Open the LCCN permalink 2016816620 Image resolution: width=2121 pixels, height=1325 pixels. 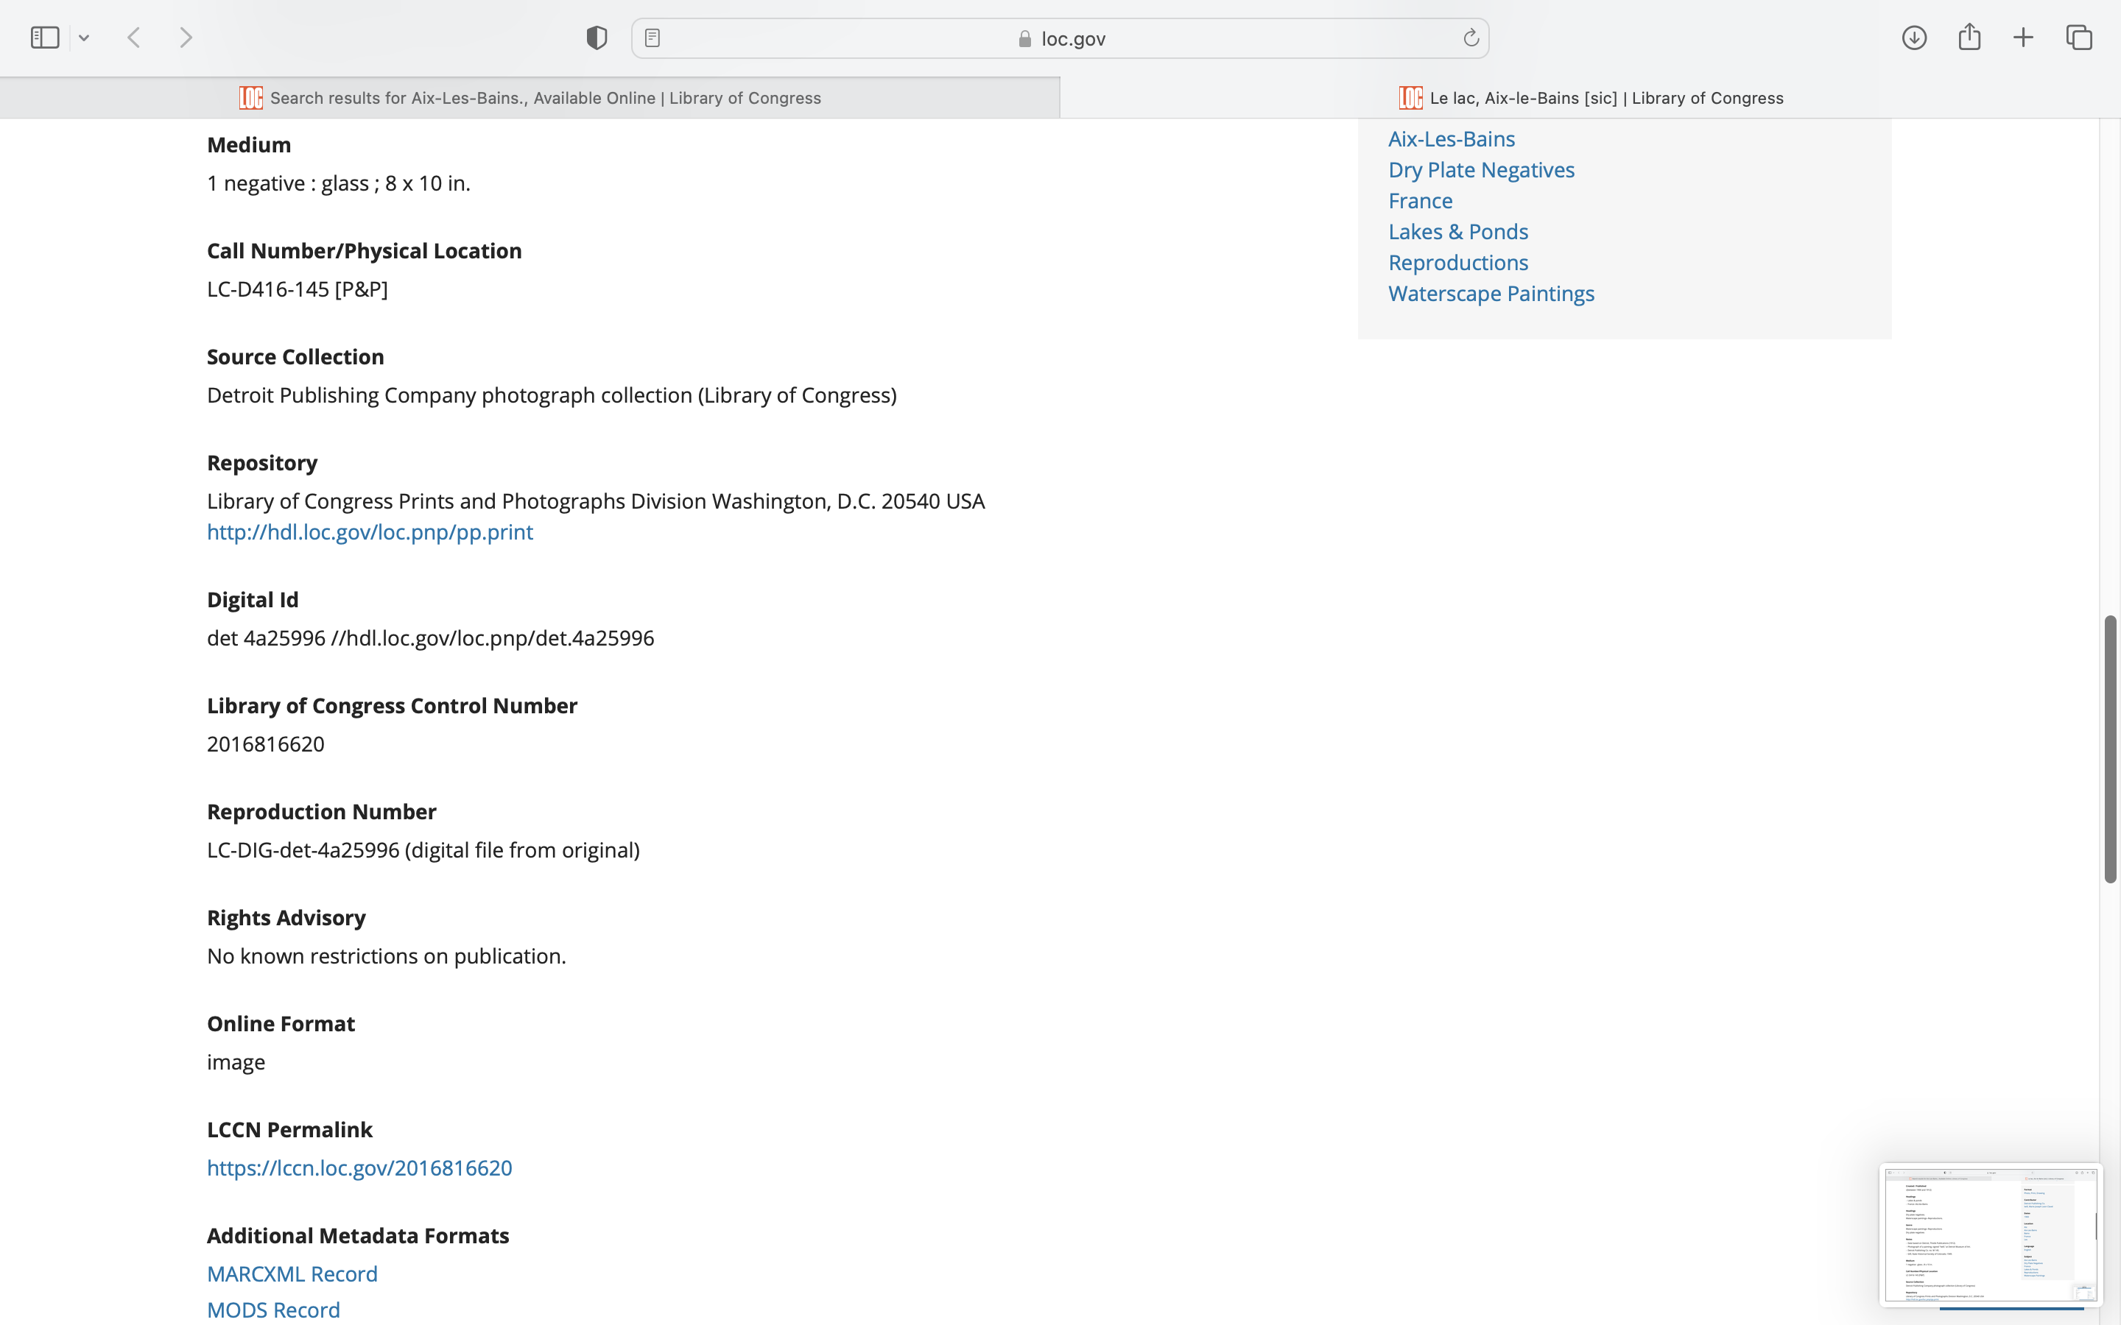[x=359, y=1168]
